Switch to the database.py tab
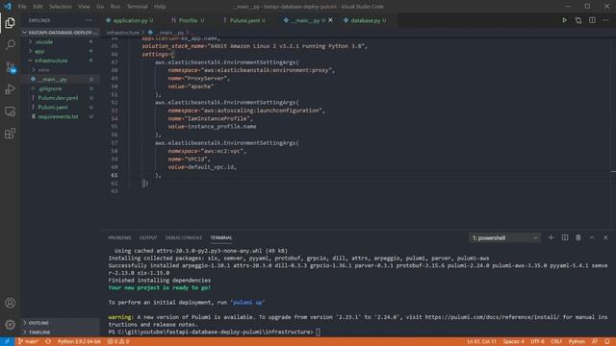The width and height of the screenshot is (616, 346). (366, 20)
